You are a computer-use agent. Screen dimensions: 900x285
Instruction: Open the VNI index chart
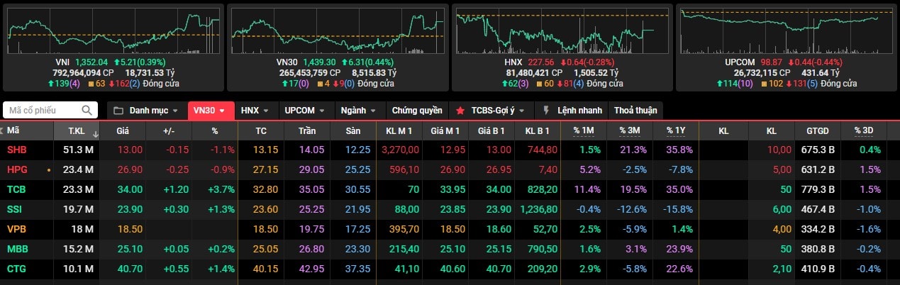112,30
